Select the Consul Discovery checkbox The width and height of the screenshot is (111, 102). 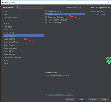coord(46,23)
